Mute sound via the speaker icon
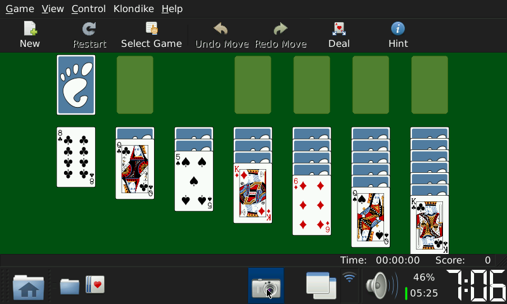Viewport: 507px width, 304px height. [x=380, y=286]
